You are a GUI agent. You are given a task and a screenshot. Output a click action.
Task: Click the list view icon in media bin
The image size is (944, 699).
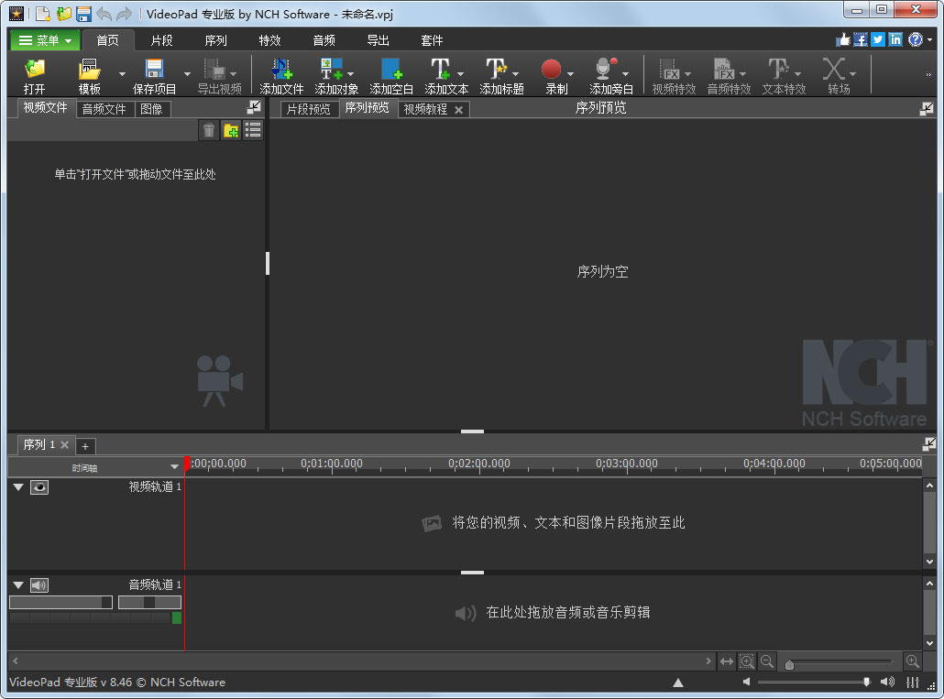pyautogui.click(x=253, y=131)
